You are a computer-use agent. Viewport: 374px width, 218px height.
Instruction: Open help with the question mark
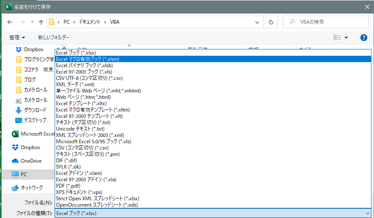point(363,38)
